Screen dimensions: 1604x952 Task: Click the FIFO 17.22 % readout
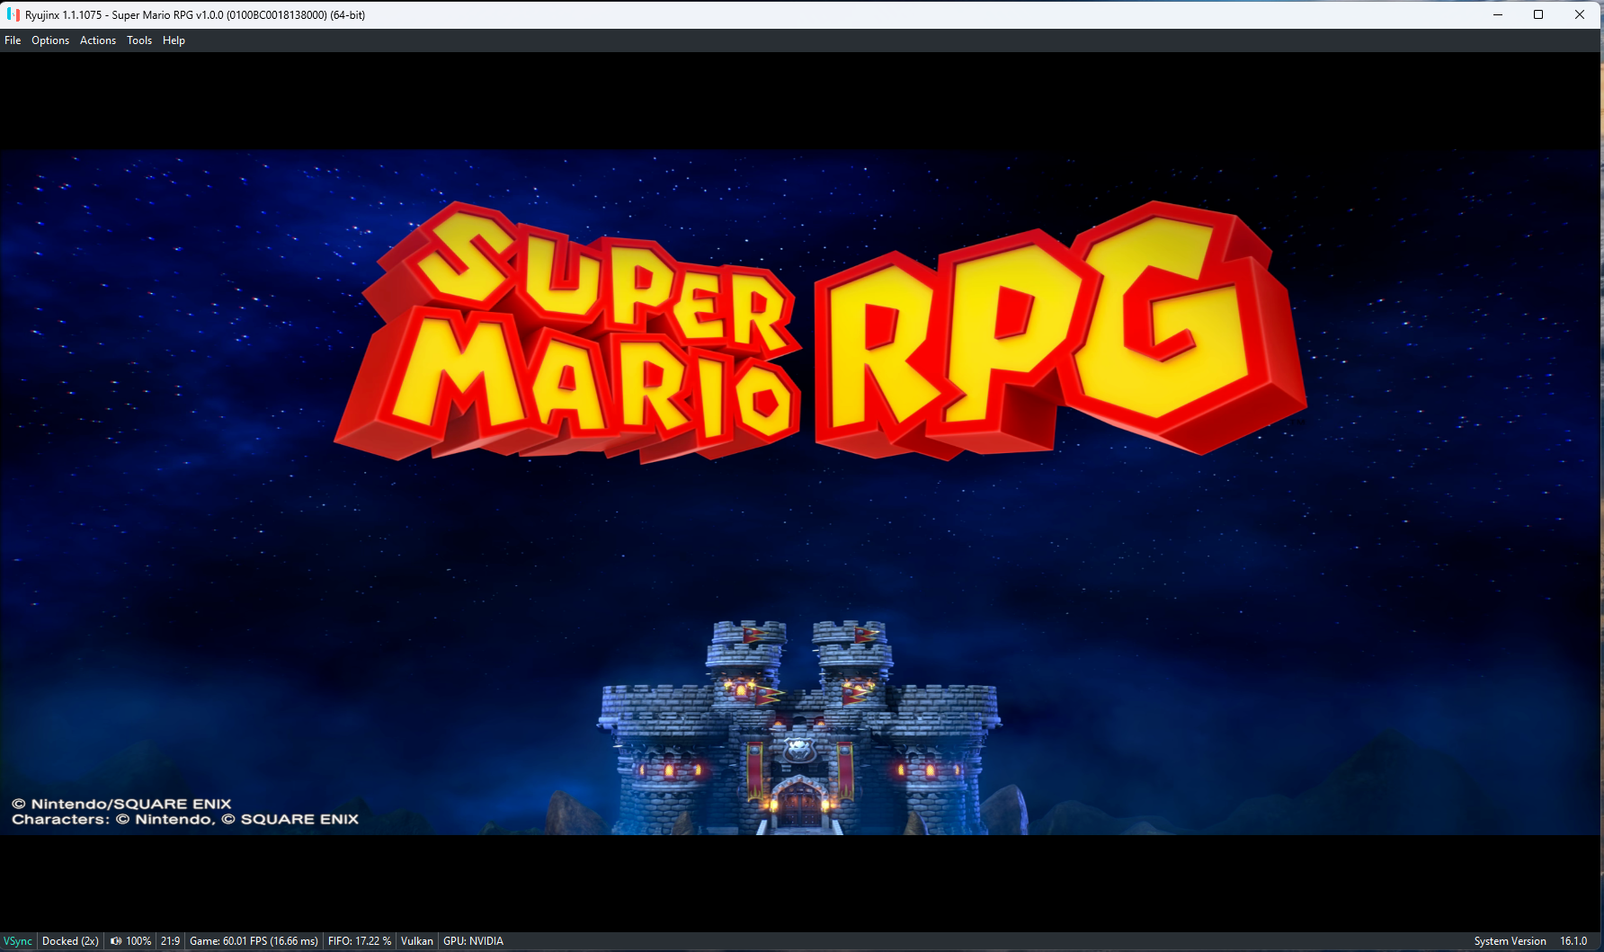(x=360, y=941)
